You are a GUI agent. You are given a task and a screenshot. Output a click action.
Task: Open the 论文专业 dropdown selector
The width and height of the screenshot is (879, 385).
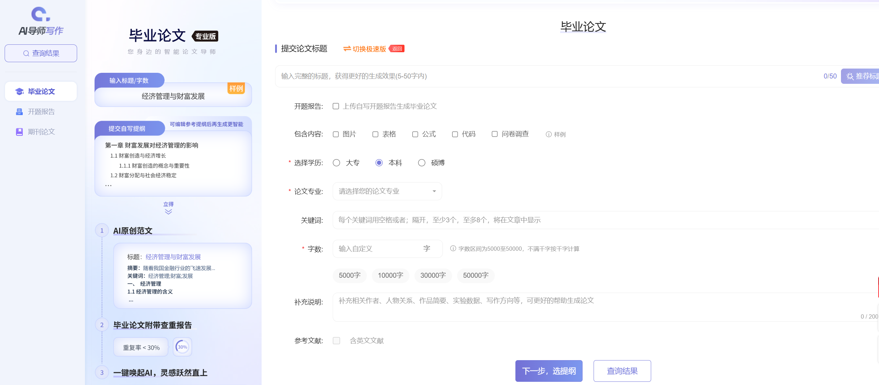pyautogui.click(x=387, y=191)
